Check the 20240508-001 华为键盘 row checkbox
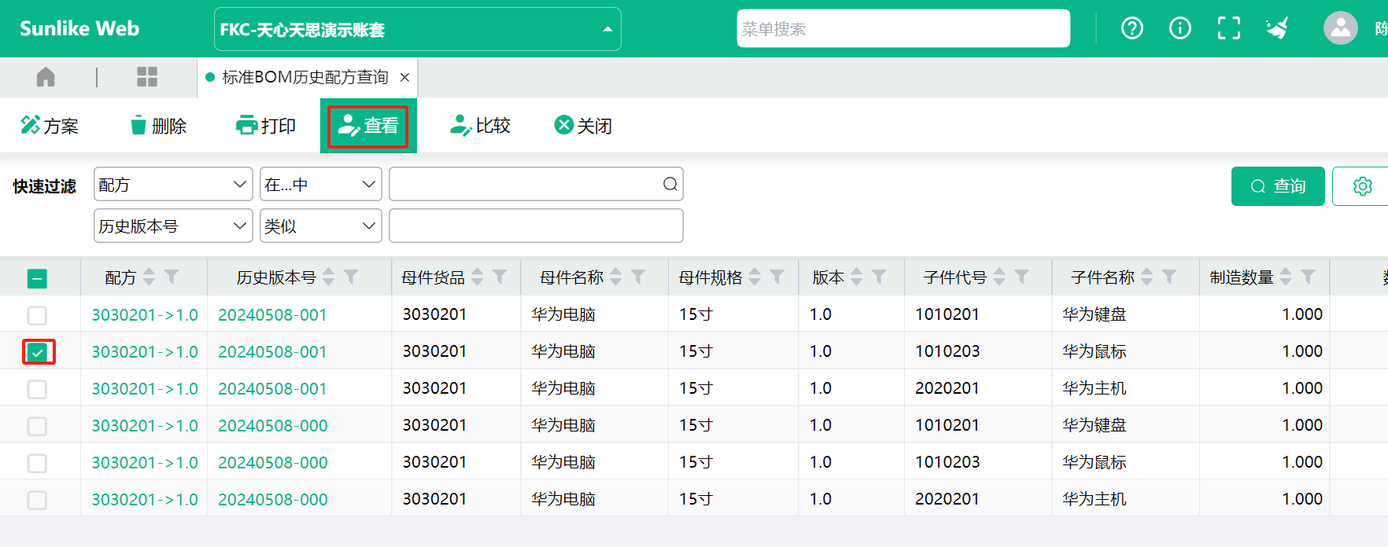Image resolution: width=1388 pixels, height=547 pixels. tap(37, 315)
